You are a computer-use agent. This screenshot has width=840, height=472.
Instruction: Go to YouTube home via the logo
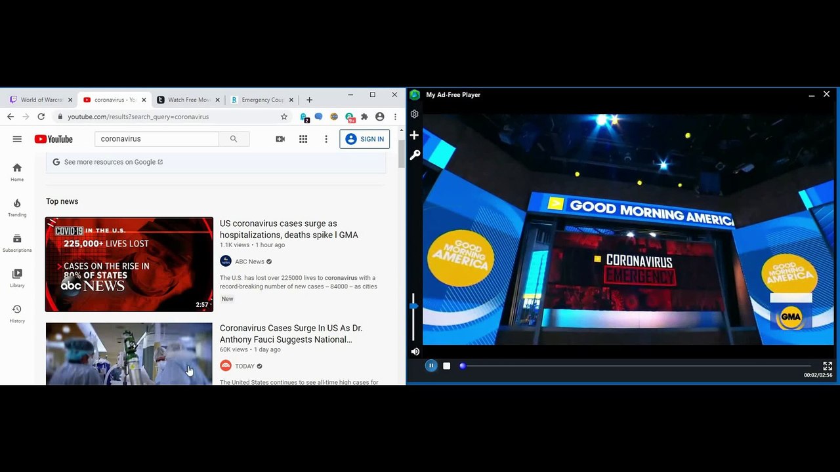(x=54, y=139)
